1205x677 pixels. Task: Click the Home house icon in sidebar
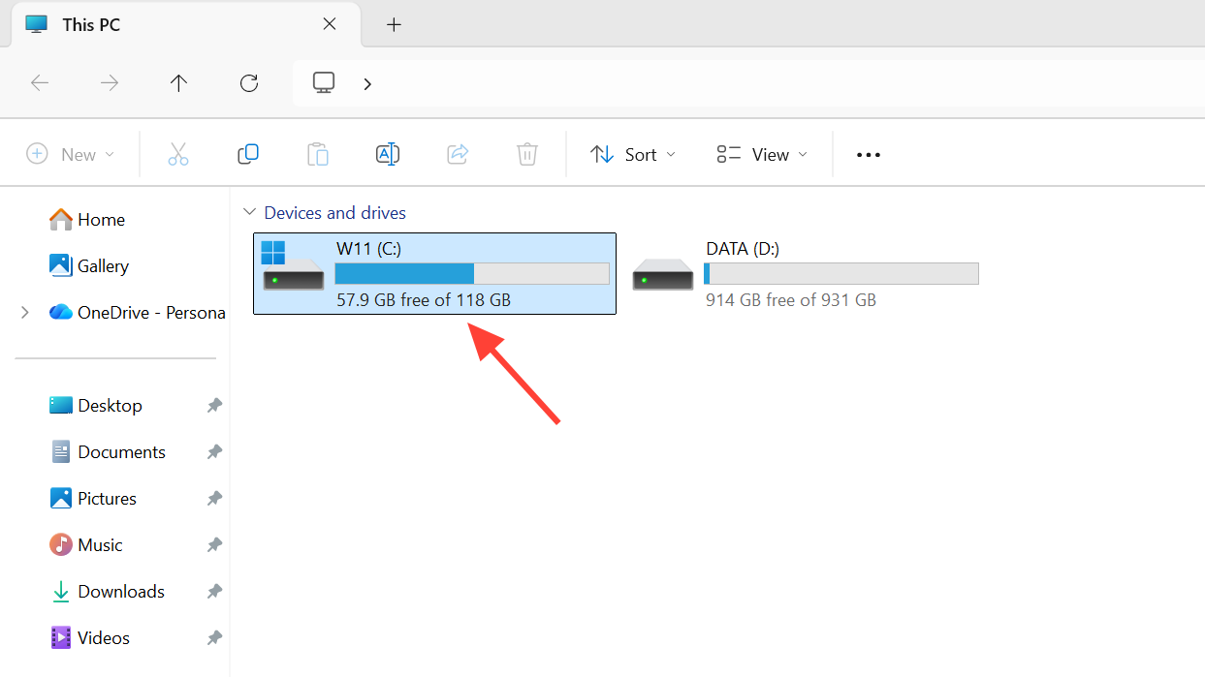click(x=61, y=220)
